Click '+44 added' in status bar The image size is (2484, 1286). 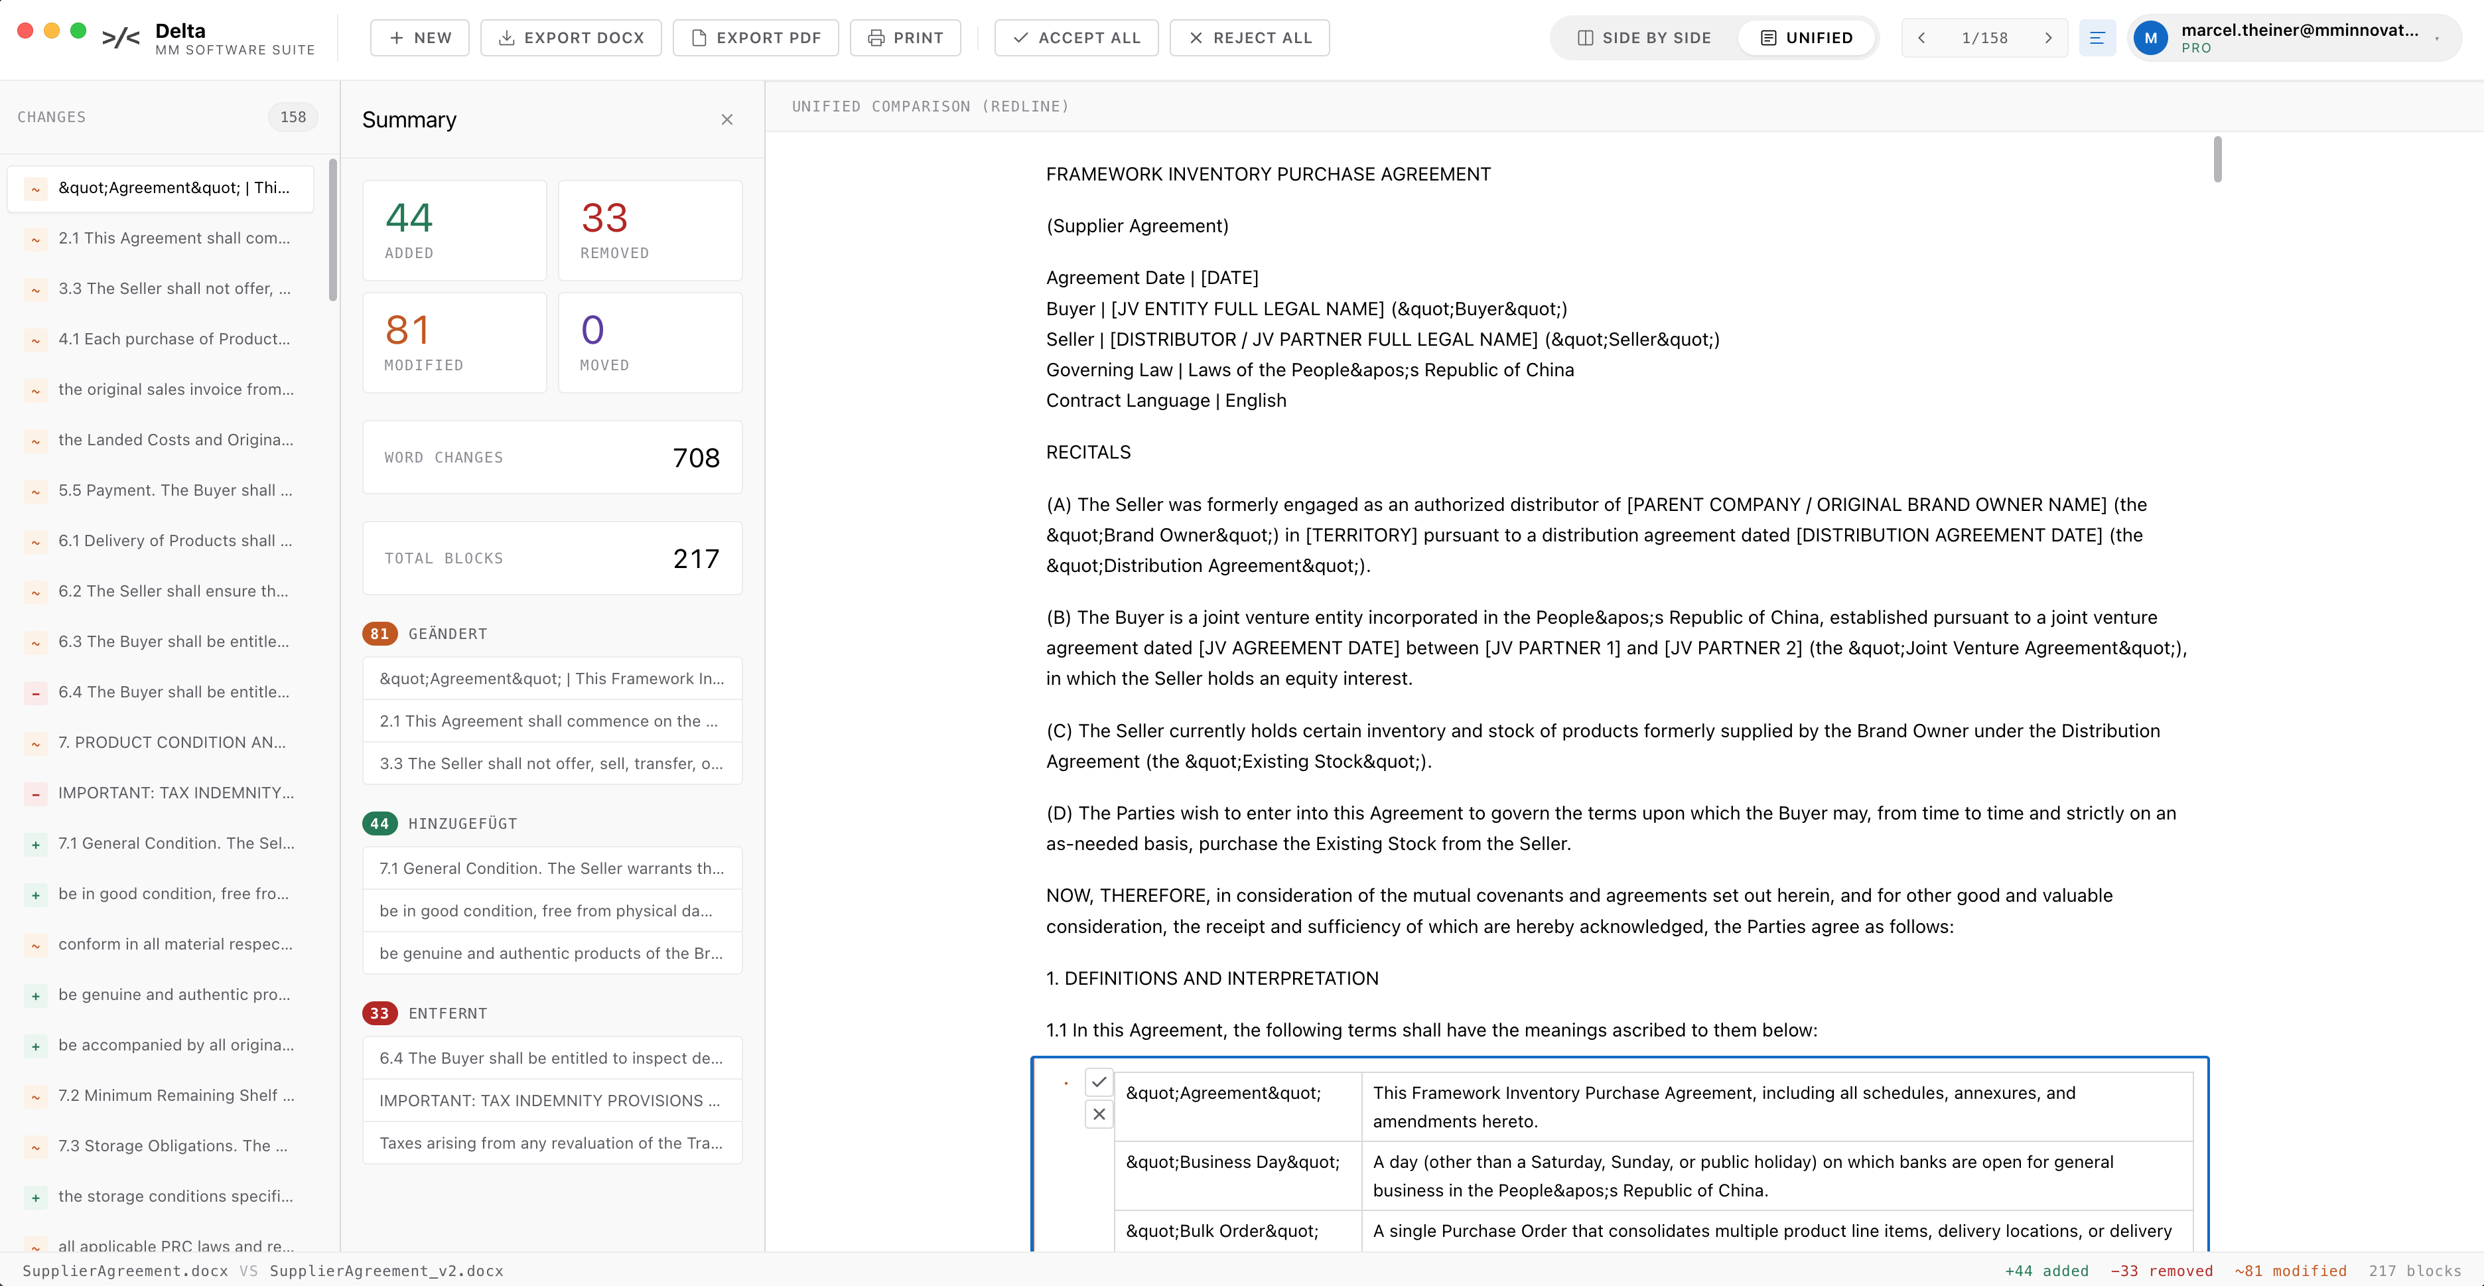click(2046, 1271)
